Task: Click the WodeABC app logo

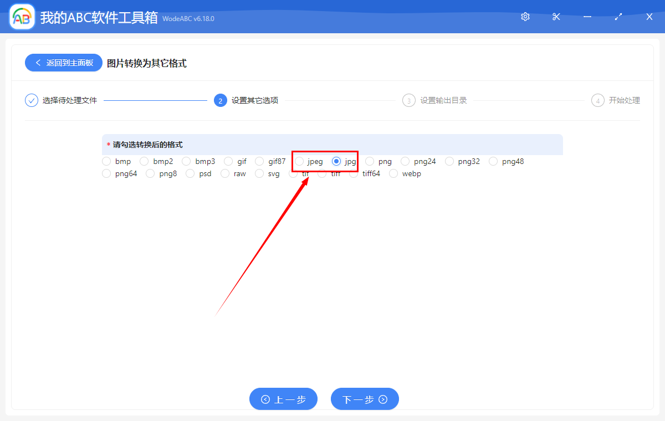Action: (21, 17)
